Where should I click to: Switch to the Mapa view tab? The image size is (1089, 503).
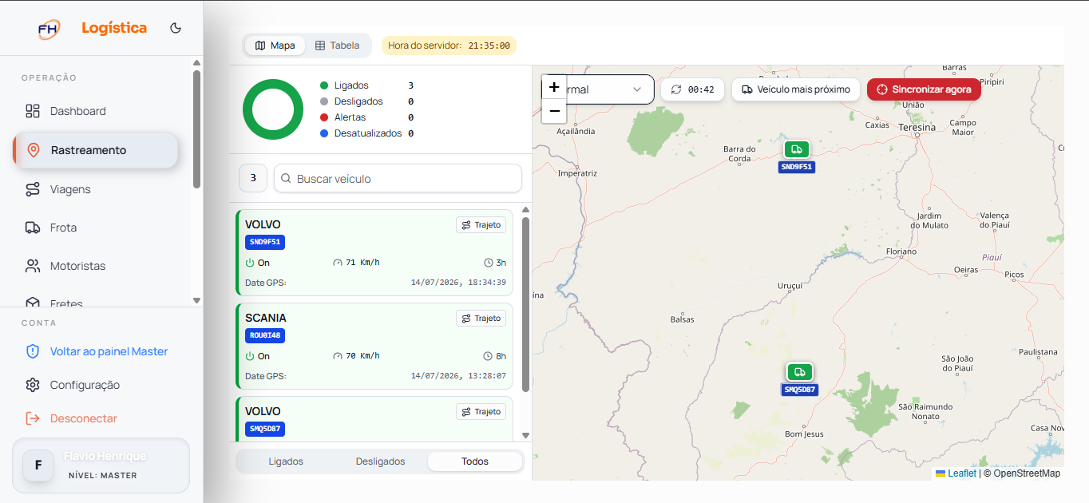(x=275, y=46)
